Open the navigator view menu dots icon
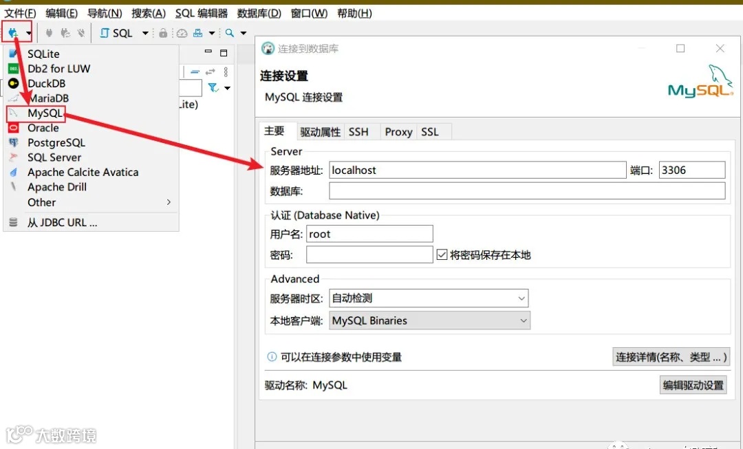 226,72
